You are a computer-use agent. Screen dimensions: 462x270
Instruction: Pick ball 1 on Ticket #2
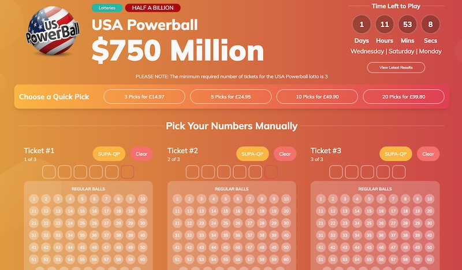(178, 199)
